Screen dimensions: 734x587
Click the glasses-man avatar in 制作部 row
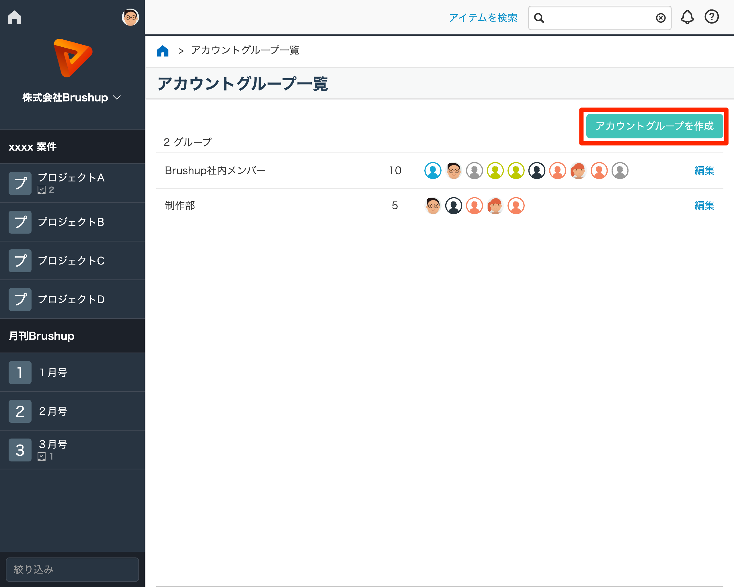point(433,206)
